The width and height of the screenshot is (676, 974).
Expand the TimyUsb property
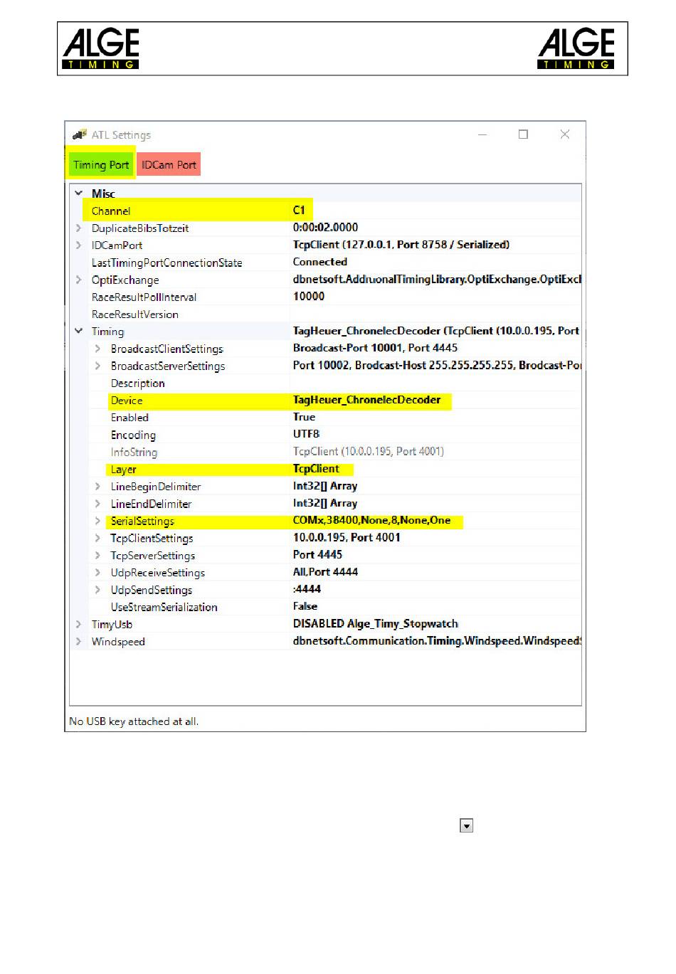point(79,624)
